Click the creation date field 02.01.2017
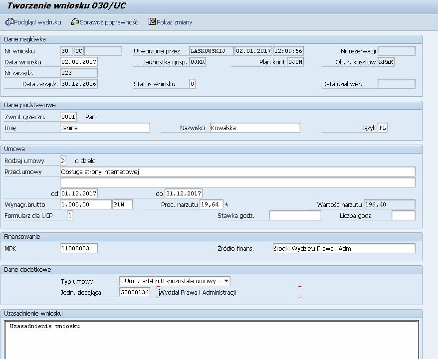The width and height of the screenshot is (438, 359). pos(253,51)
